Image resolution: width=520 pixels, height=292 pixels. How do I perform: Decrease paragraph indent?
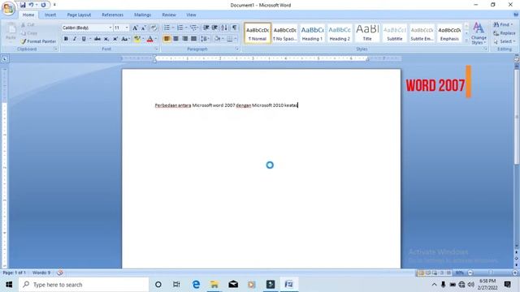206,28
